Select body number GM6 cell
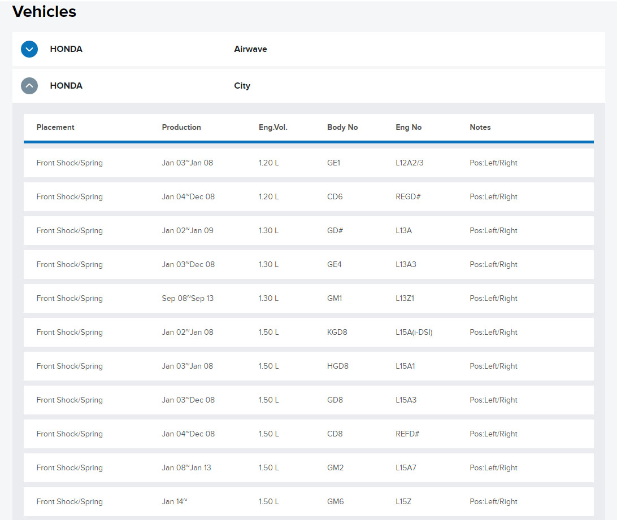 click(x=335, y=501)
